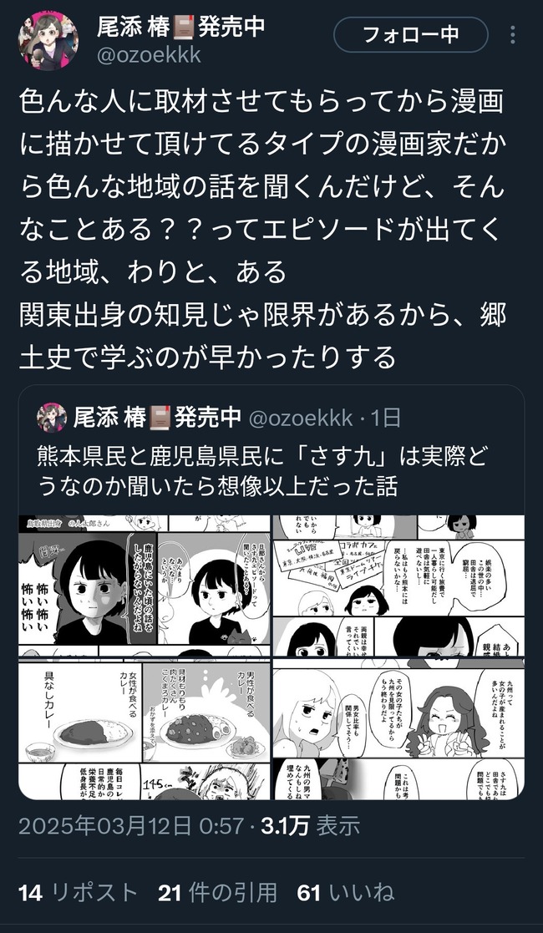Open the bottom-left curry comparison manga image

tap(145, 729)
